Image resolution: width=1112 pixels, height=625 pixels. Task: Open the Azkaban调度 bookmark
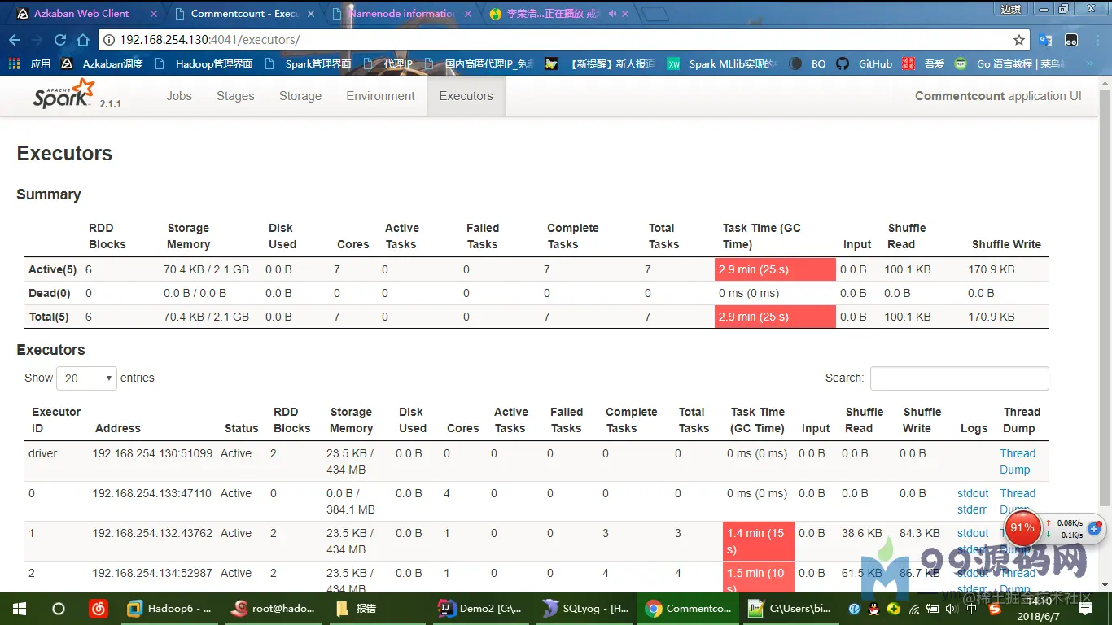(x=103, y=63)
